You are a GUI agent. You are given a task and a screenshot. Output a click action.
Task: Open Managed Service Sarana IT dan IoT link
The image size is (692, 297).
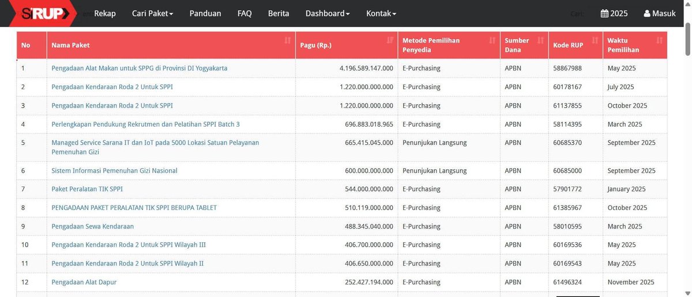(x=155, y=147)
